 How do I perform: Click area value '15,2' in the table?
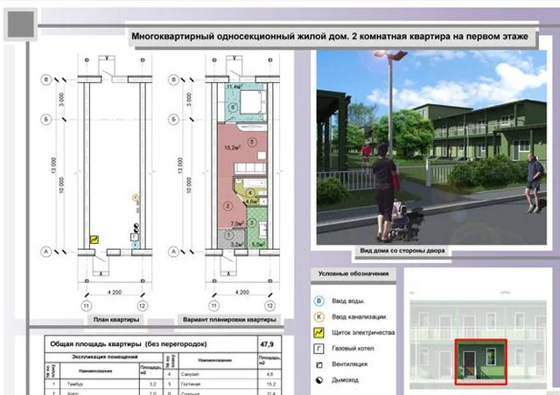271,385
